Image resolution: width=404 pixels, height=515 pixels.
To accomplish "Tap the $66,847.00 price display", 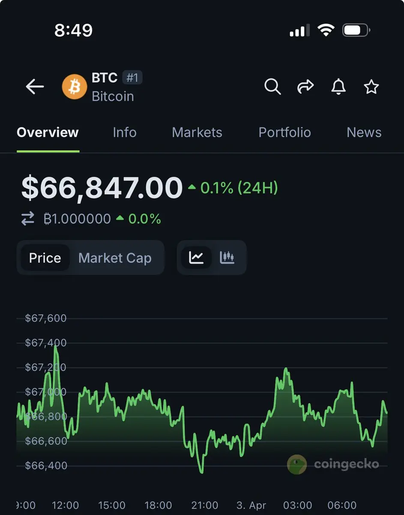I will [x=102, y=188].
